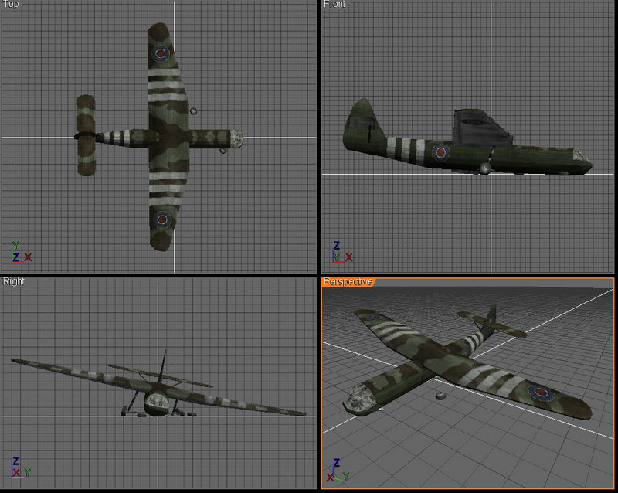Pick the landing wheel in Front view

click(x=485, y=168)
